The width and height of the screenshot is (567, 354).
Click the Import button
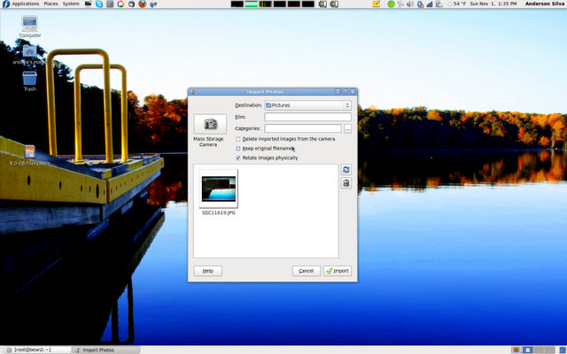click(337, 271)
